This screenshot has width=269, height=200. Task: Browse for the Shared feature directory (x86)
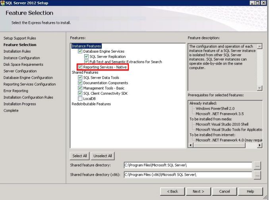[x=257, y=175]
